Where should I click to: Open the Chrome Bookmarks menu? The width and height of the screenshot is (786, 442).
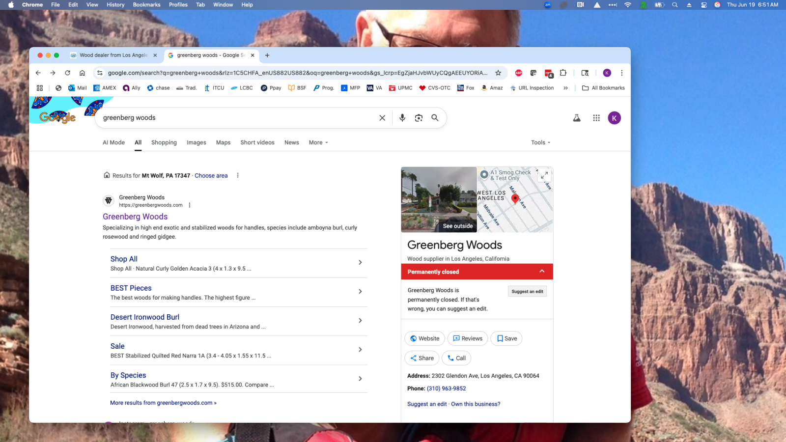146,5
